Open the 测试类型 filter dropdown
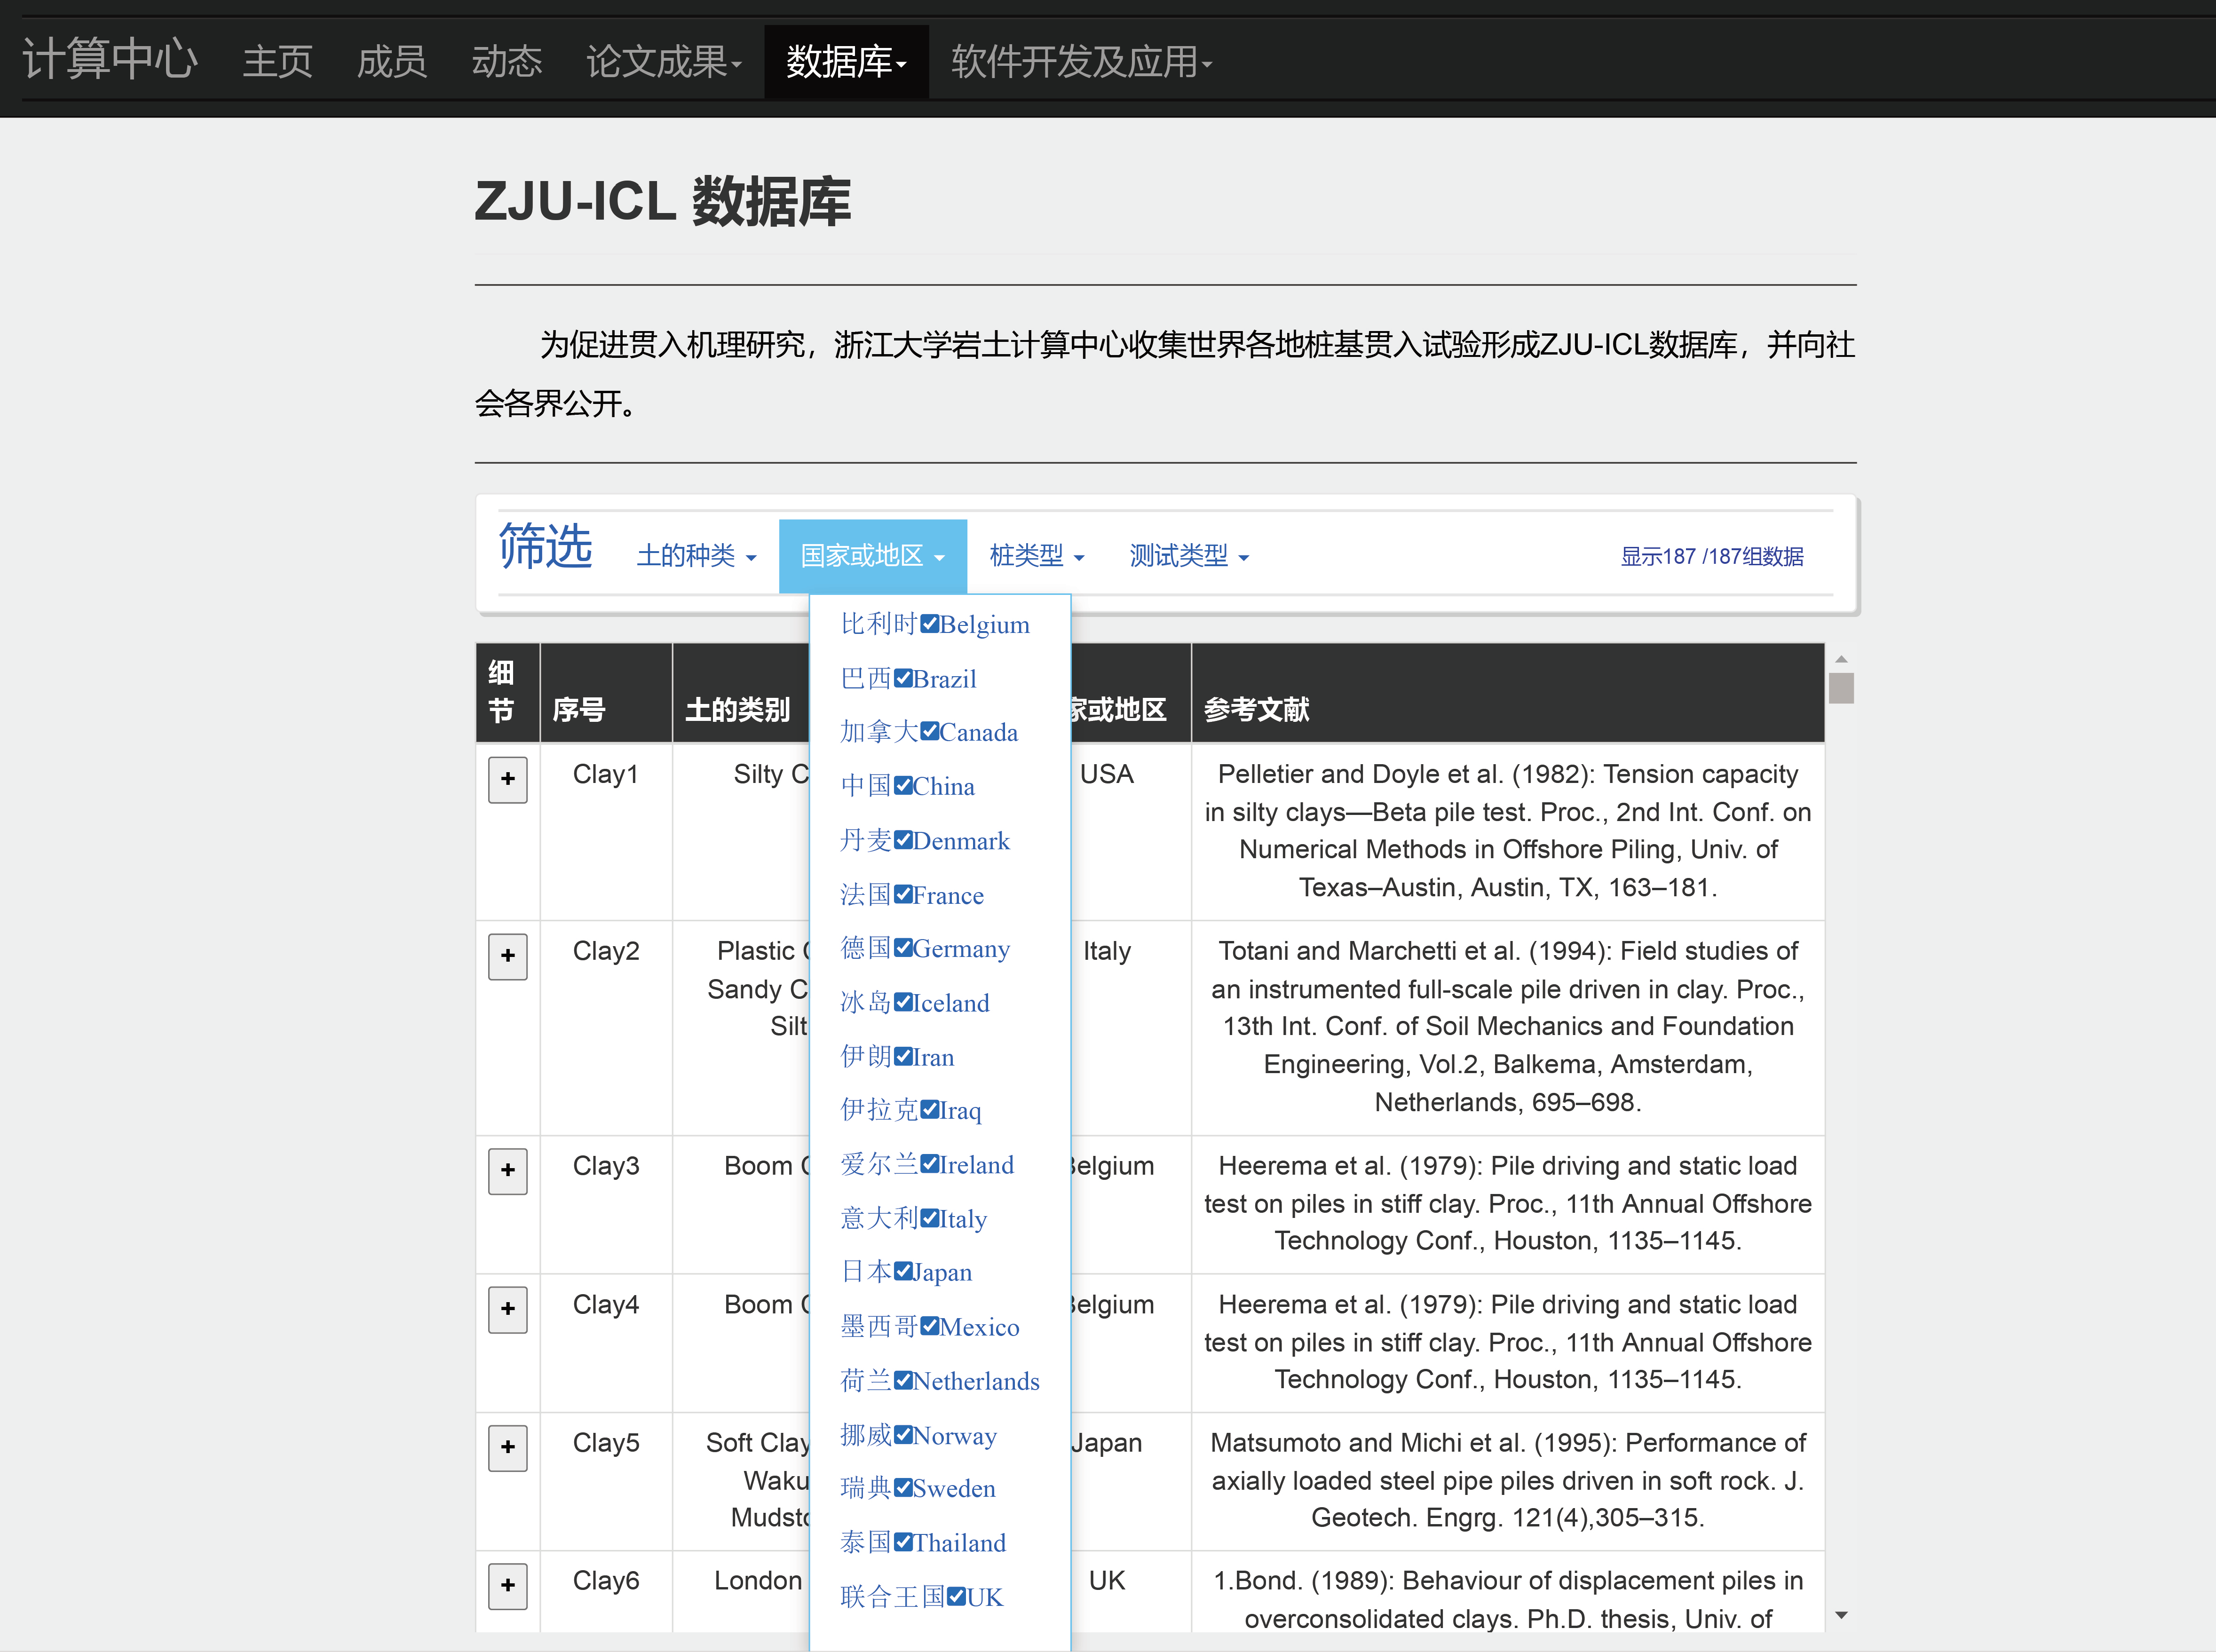The image size is (2216, 1652). pos(1189,556)
